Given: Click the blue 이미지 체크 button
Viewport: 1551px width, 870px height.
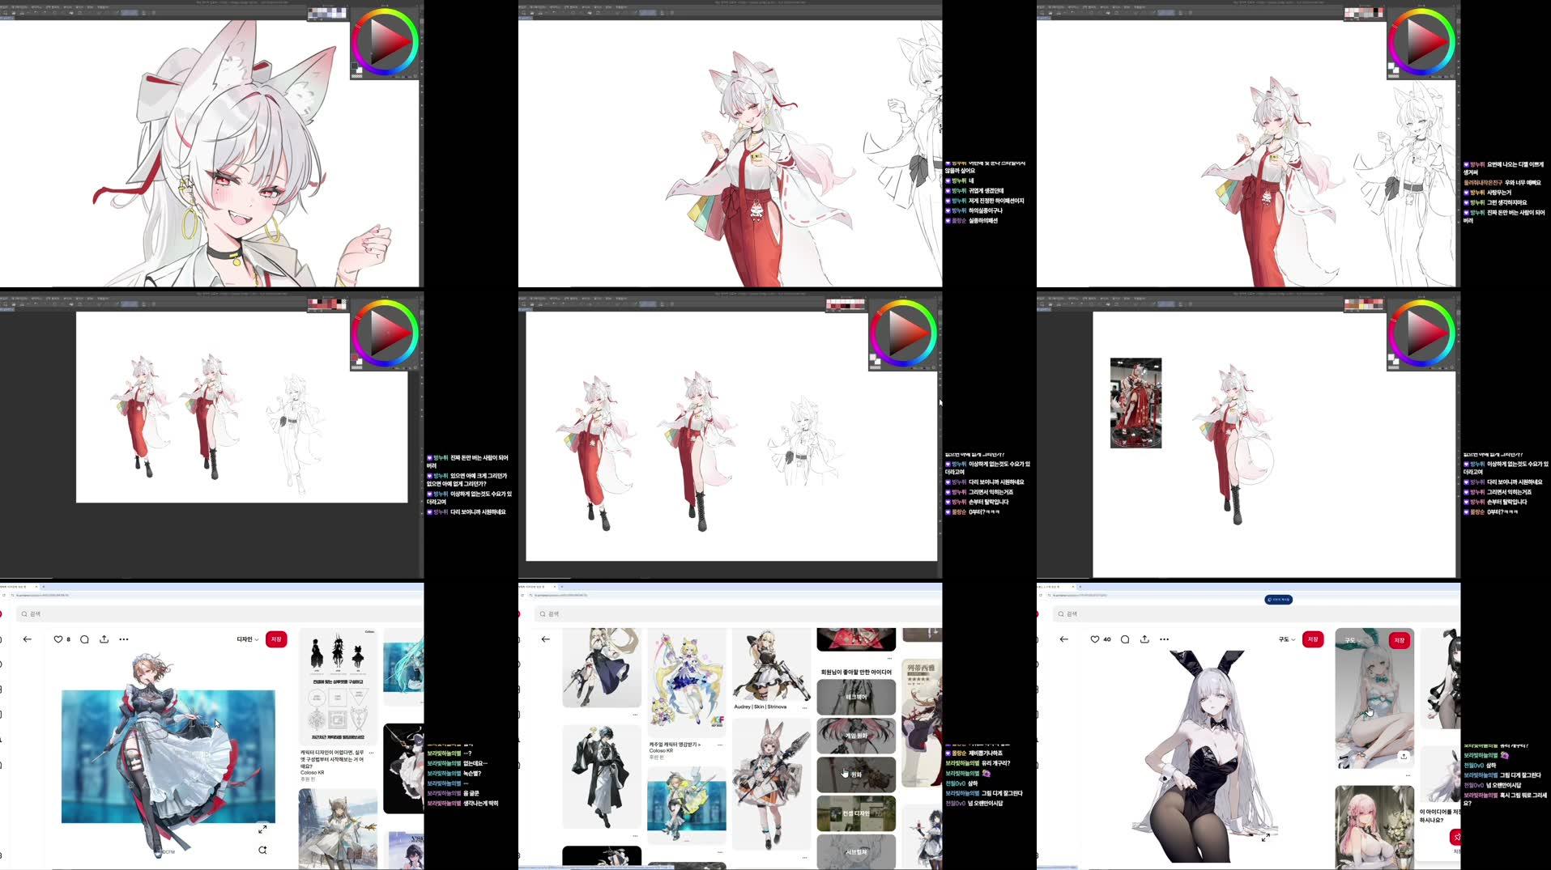Looking at the screenshot, I should tap(1280, 599).
